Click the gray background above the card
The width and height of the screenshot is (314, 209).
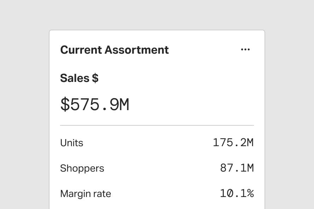click(x=157, y=14)
